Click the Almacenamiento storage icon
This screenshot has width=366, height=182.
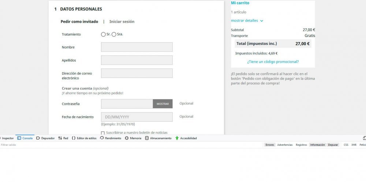point(147,138)
